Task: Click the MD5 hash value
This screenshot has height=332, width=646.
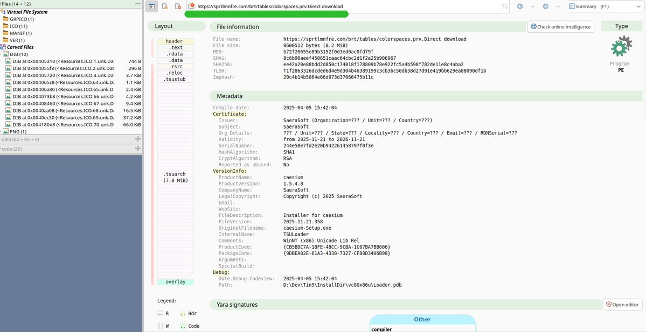Action: (x=328, y=52)
